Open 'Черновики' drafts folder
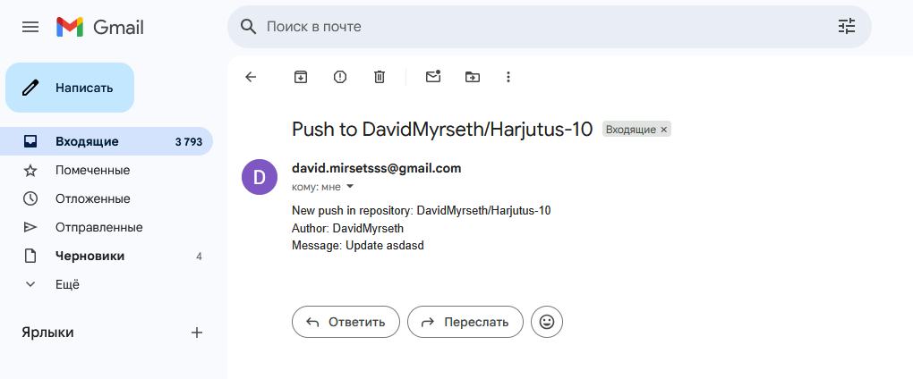The width and height of the screenshot is (913, 379). click(90, 256)
